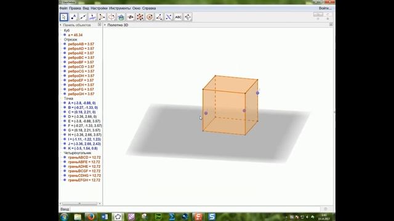The width and height of the screenshot is (394, 221).
Task: Open the Окно menu
Action: (x=136, y=8)
